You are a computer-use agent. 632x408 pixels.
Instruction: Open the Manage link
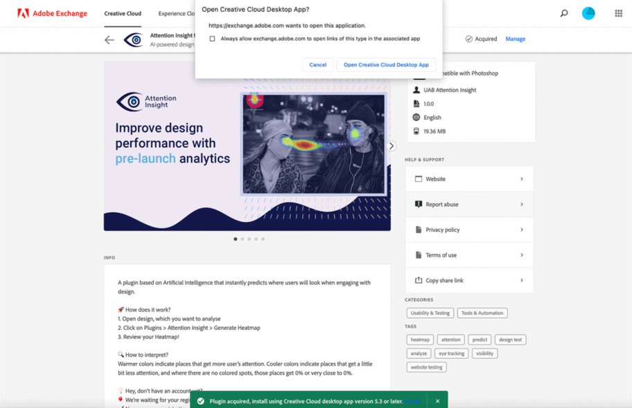pyautogui.click(x=515, y=39)
